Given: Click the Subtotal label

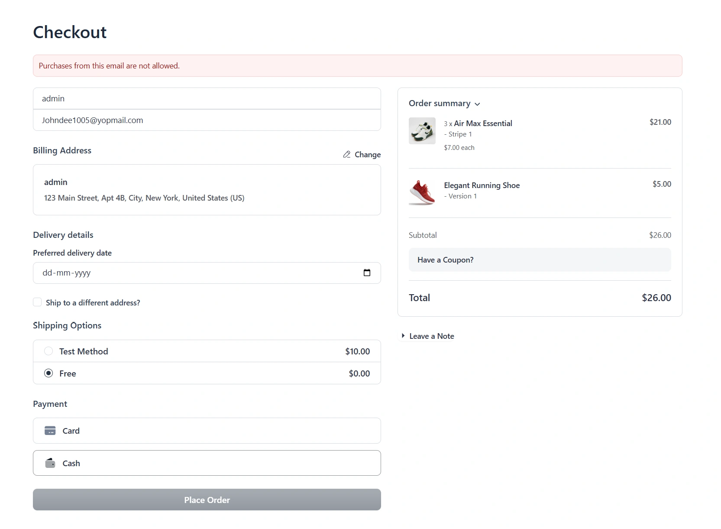Looking at the screenshot, I should click(423, 235).
